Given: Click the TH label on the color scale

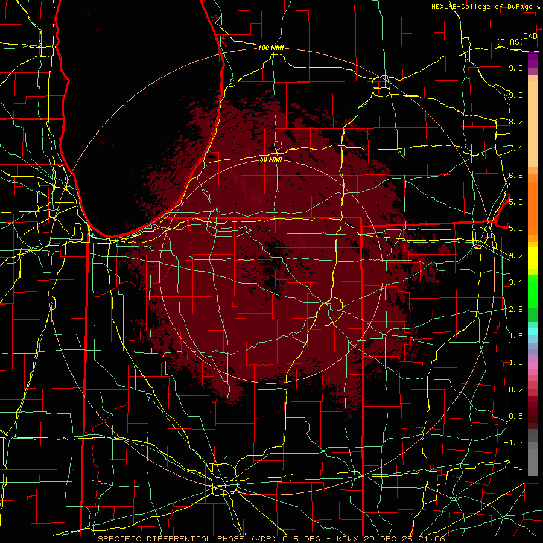Looking at the screenshot, I should coord(518,470).
